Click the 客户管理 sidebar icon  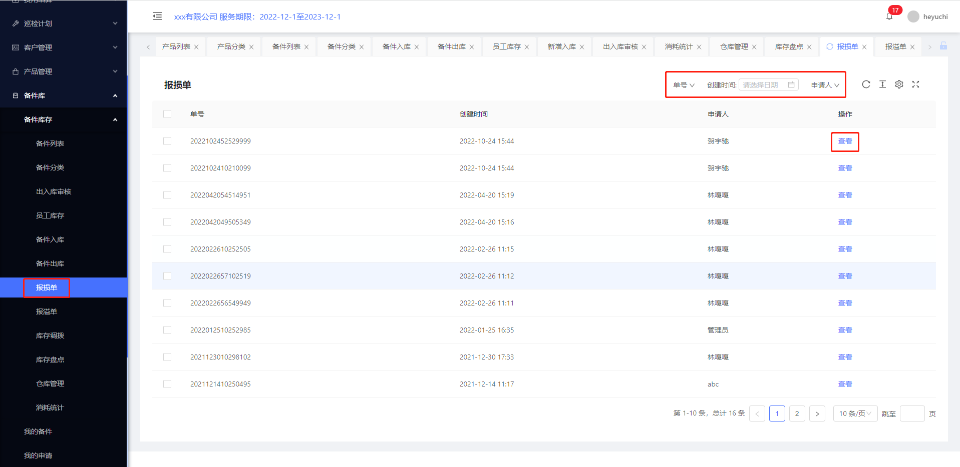pyautogui.click(x=16, y=47)
